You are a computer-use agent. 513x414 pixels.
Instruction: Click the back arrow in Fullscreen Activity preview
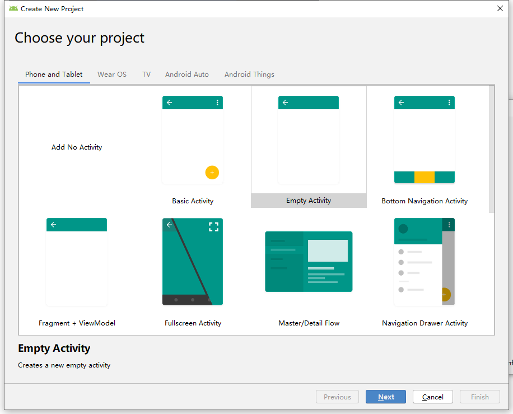(x=169, y=225)
